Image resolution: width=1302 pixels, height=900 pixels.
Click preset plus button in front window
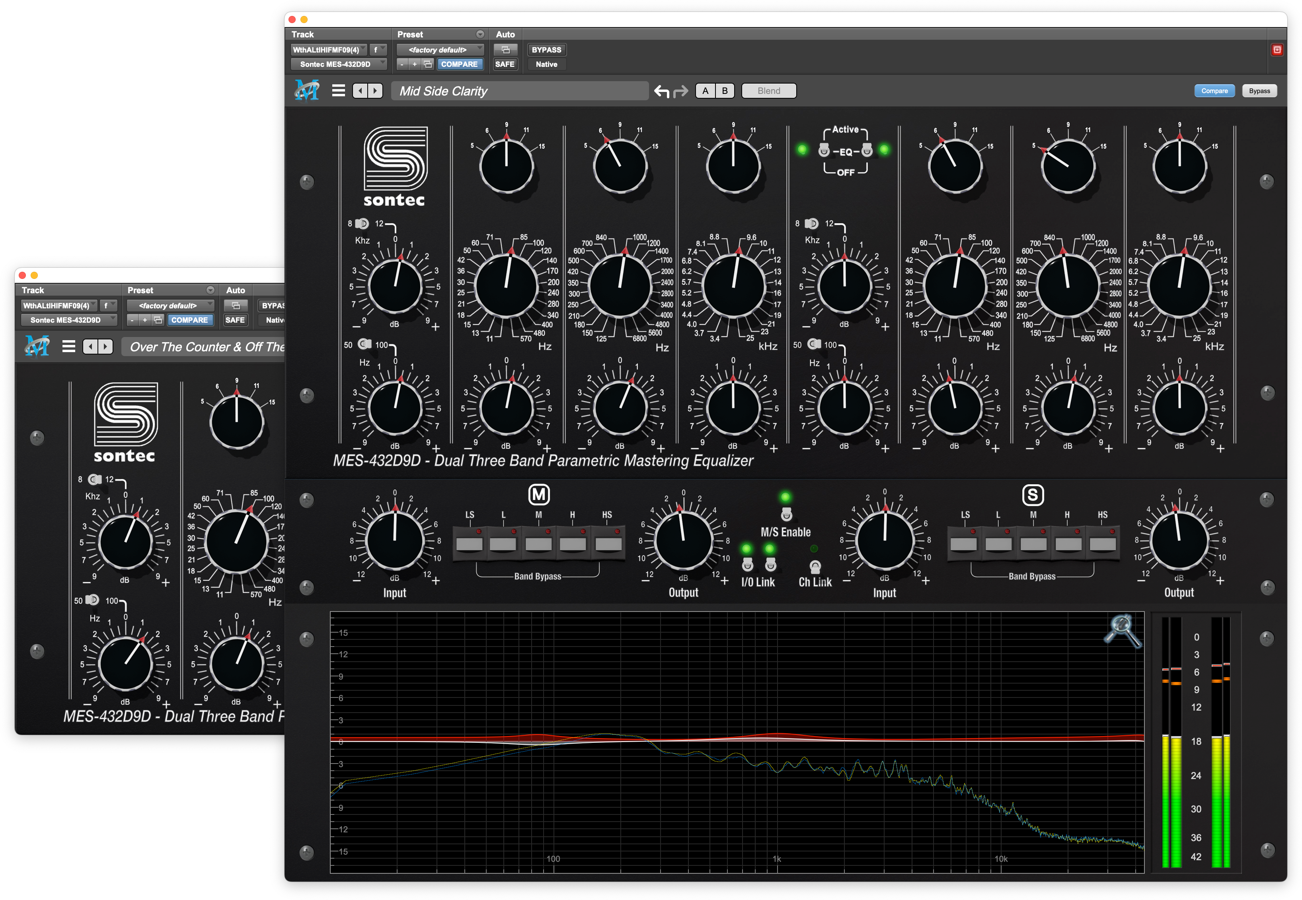coord(415,64)
